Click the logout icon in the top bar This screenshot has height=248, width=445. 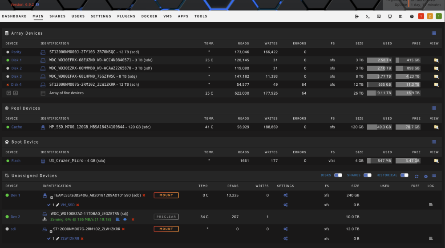357,16
